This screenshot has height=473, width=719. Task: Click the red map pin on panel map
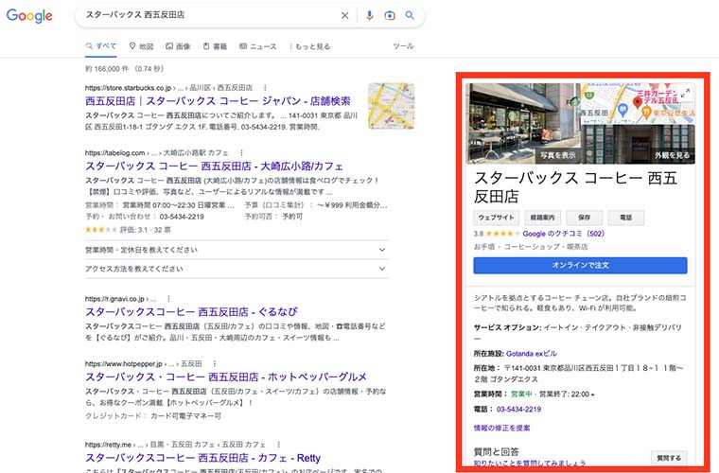(637, 103)
